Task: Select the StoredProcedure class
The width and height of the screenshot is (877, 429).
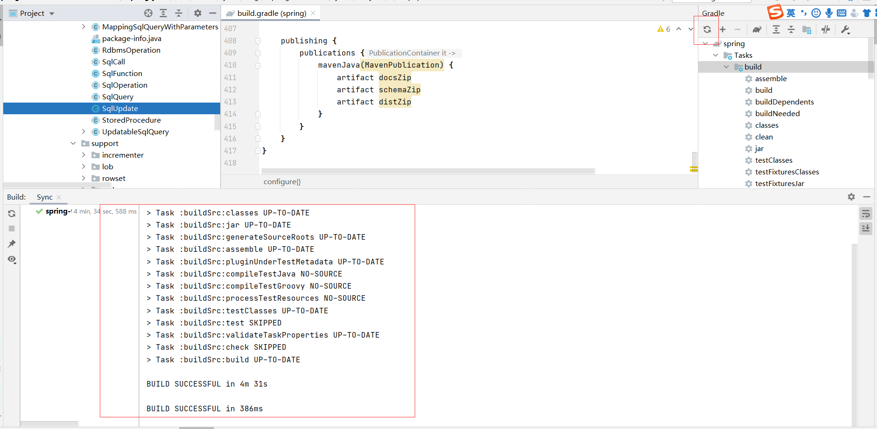Action: (x=131, y=120)
